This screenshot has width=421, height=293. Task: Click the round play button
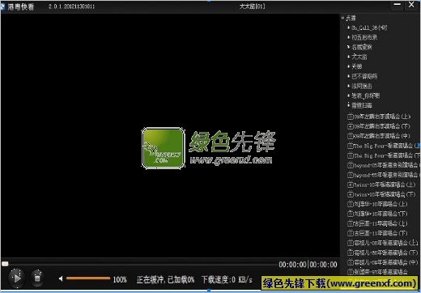[17, 278]
